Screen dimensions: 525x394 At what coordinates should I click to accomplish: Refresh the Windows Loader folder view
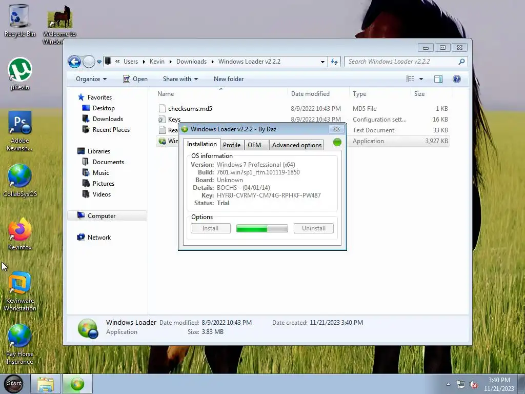[334, 62]
